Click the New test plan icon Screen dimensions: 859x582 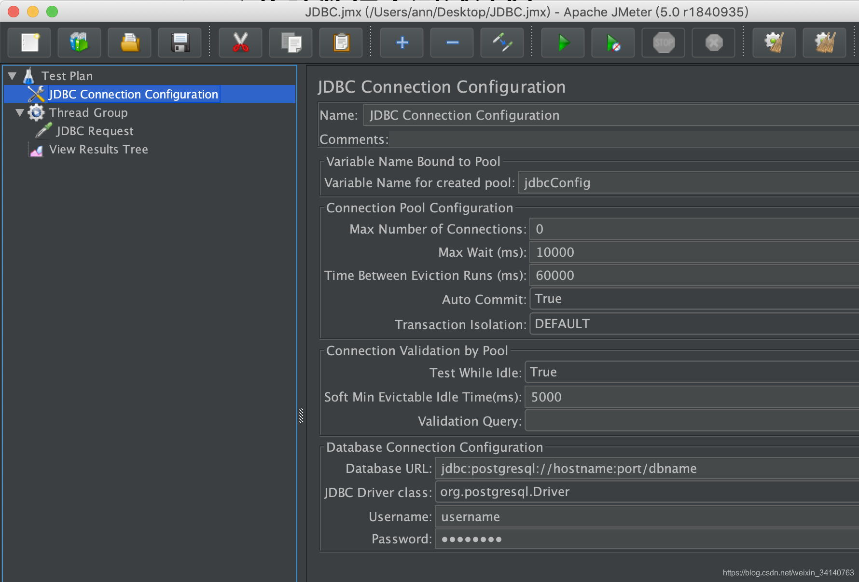[30, 43]
